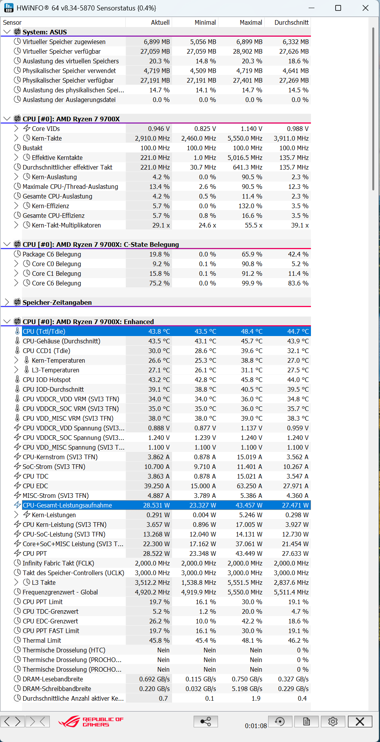Viewport: 380px width, 742px height.
Task: Expand the Effektive Kerntakte row
Action: tap(16, 157)
